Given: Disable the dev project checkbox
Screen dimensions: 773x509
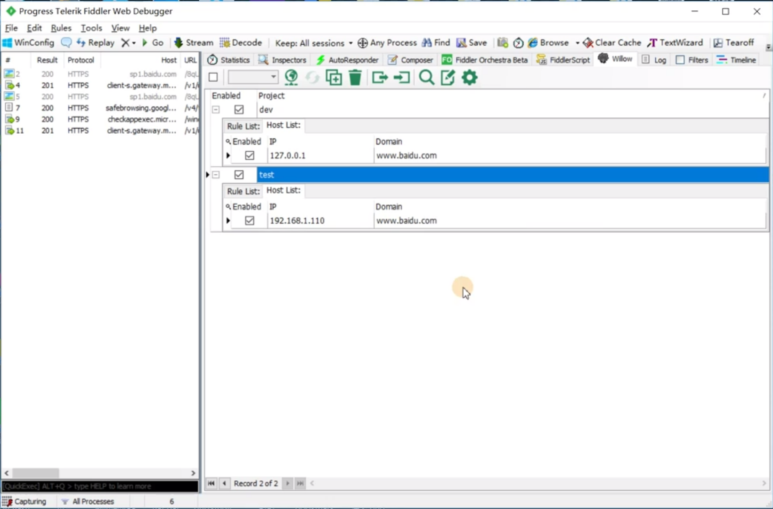Looking at the screenshot, I should coord(239,110).
